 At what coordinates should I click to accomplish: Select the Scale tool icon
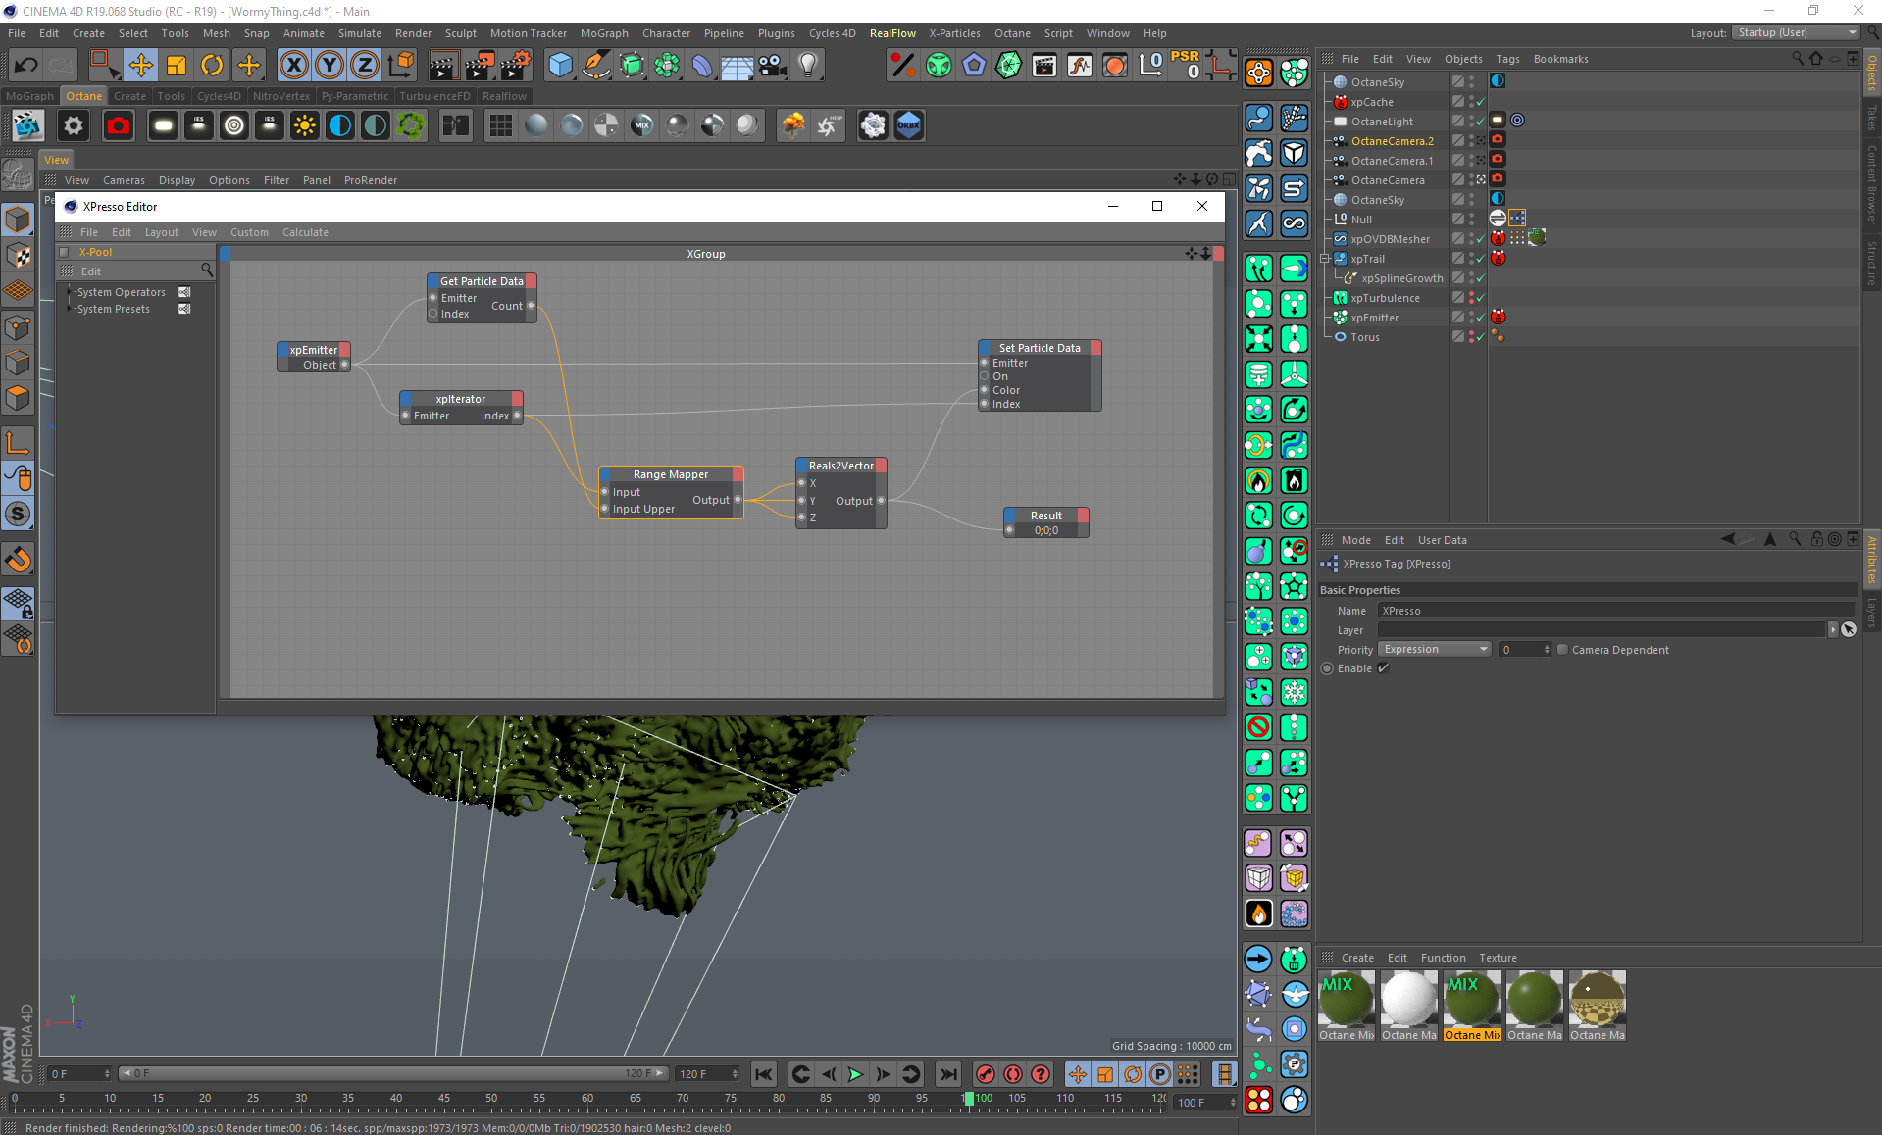pos(177,66)
